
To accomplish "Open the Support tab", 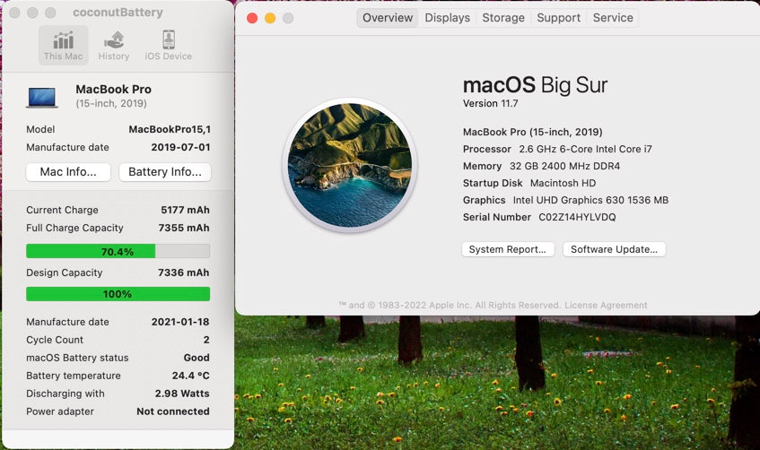I will (558, 18).
